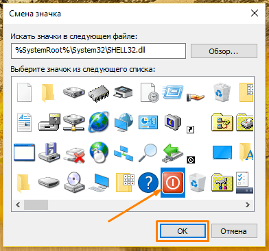Select the folder with grid beside help icon
269x251 pixels.
coord(125,183)
